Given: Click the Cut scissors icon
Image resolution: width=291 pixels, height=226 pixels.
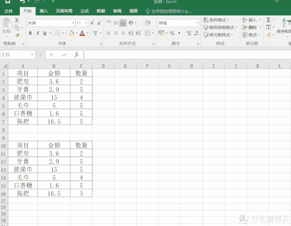Looking at the screenshot, I should point(17,20).
